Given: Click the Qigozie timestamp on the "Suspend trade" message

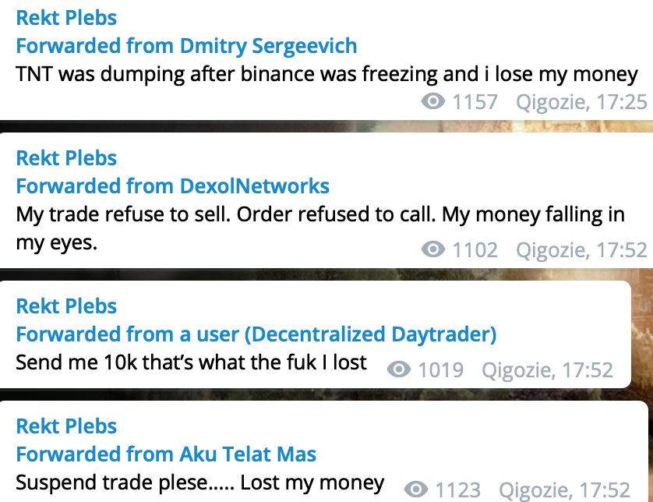Looking at the screenshot, I should (564, 490).
